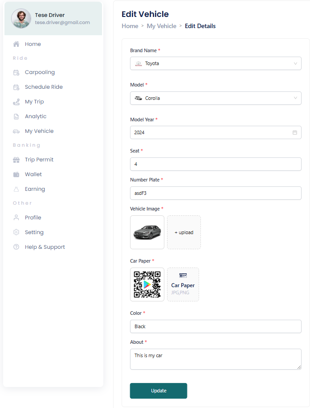
Task: Click the Update button
Action: [x=159, y=391]
